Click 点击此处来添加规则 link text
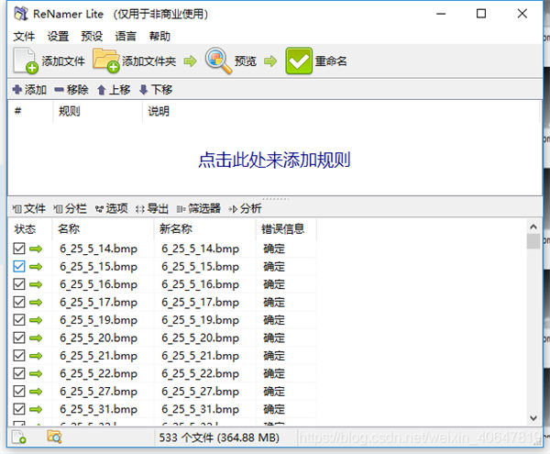550x454 pixels. click(x=274, y=160)
